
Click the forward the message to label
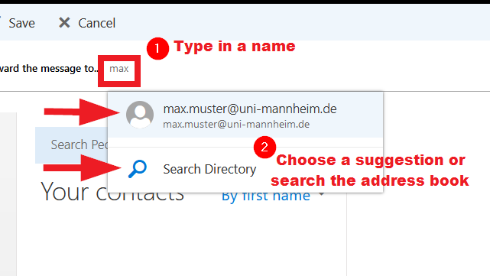coord(48,69)
